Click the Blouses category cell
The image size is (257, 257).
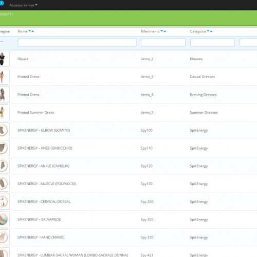(196, 59)
